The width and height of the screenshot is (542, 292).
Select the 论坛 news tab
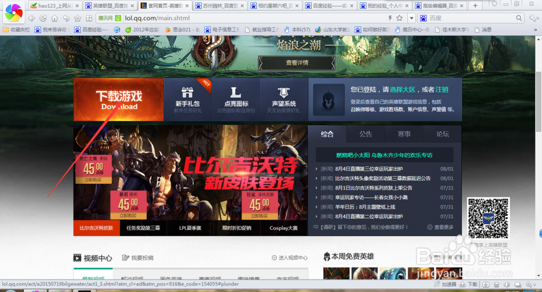point(442,134)
